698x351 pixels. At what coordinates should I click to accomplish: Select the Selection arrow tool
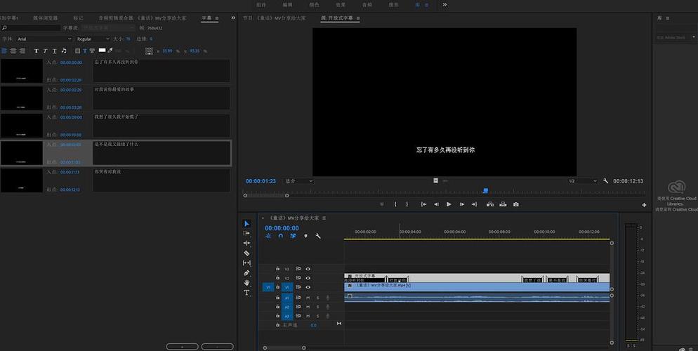pos(246,223)
